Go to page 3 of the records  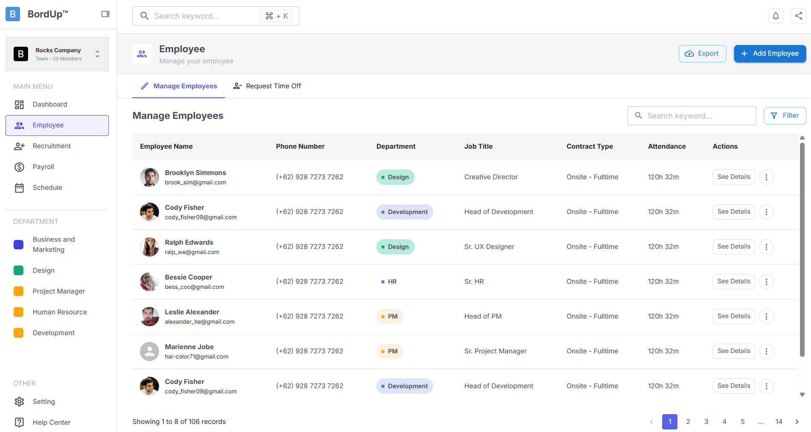706,422
